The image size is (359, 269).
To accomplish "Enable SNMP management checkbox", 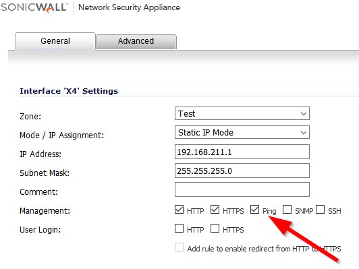I will point(287,209).
